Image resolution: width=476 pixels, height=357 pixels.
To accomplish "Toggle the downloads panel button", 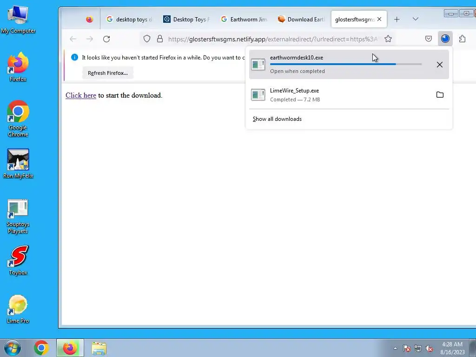I will tap(445, 39).
